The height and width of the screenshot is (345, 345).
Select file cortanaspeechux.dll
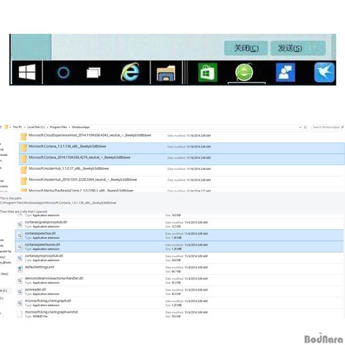point(179,235)
